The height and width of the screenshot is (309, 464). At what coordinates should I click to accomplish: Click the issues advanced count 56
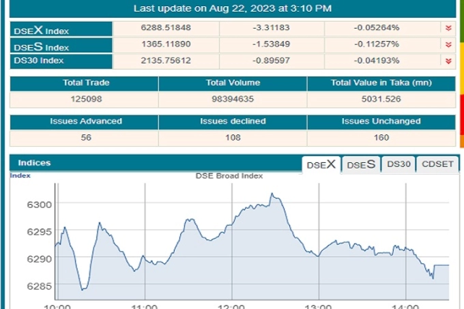86,138
